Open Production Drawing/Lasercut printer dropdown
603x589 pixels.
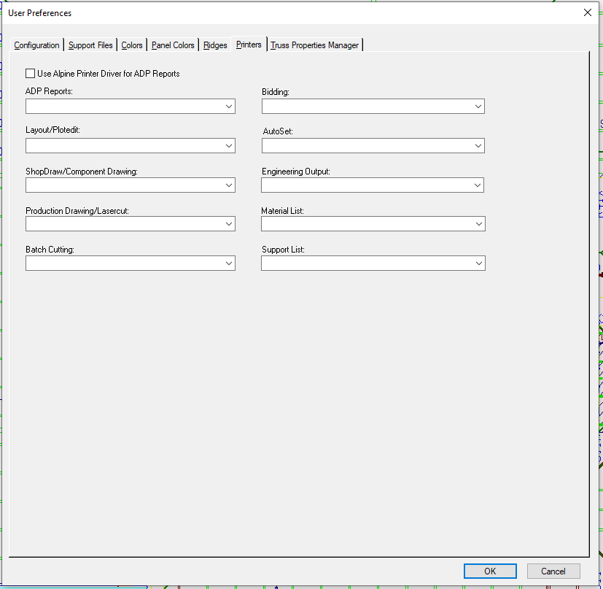131,224
